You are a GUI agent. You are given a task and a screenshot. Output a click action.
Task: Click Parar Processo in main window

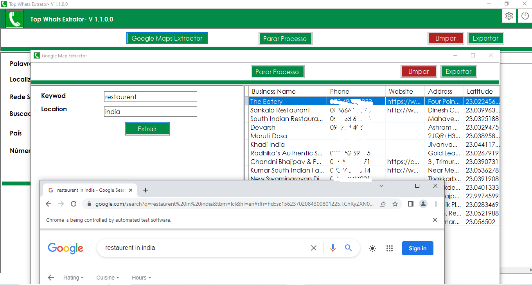[285, 39]
